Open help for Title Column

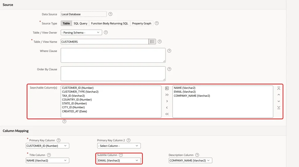click(x=49, y=155)
